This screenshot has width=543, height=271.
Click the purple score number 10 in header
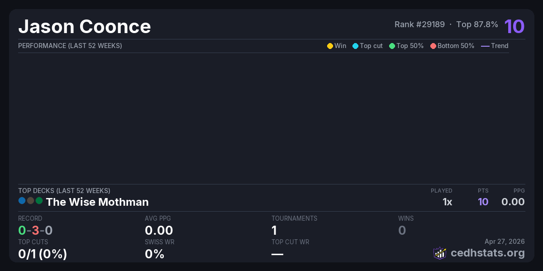(514, 26)
